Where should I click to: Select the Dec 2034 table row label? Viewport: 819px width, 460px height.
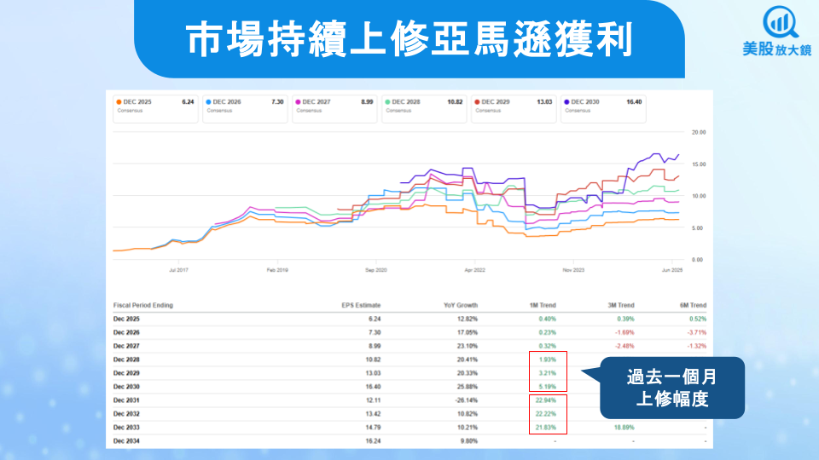tap(126, 440)
